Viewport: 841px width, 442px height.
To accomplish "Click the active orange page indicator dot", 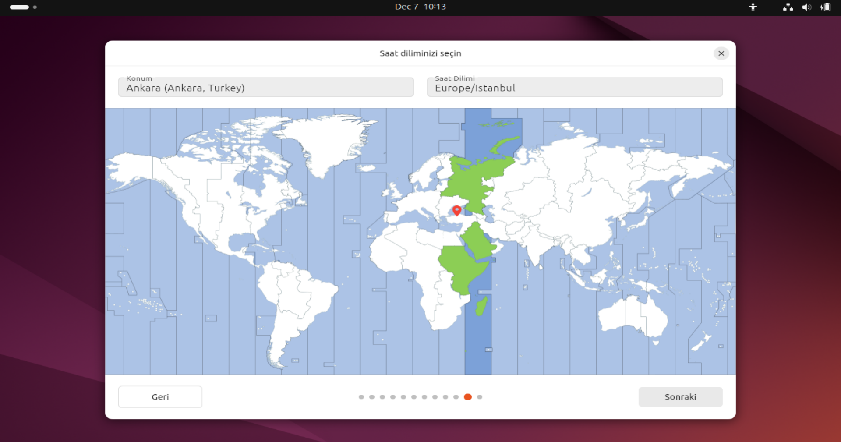I will tap(468, 397).
